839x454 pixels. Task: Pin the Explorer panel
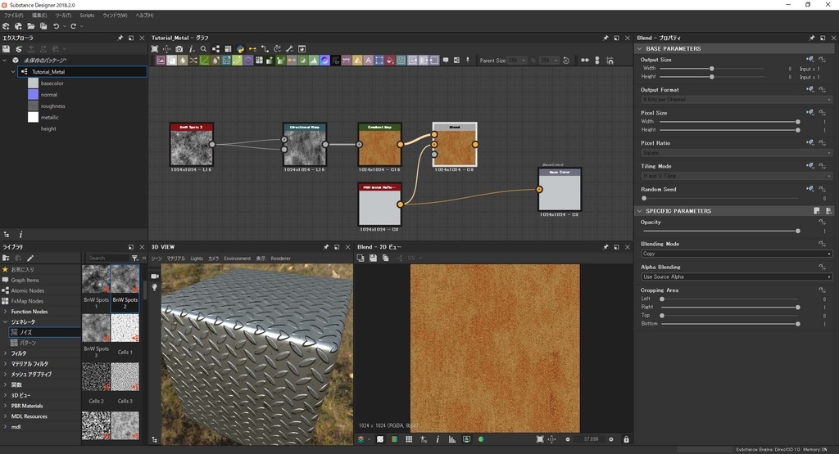click(x=120, y=38)
